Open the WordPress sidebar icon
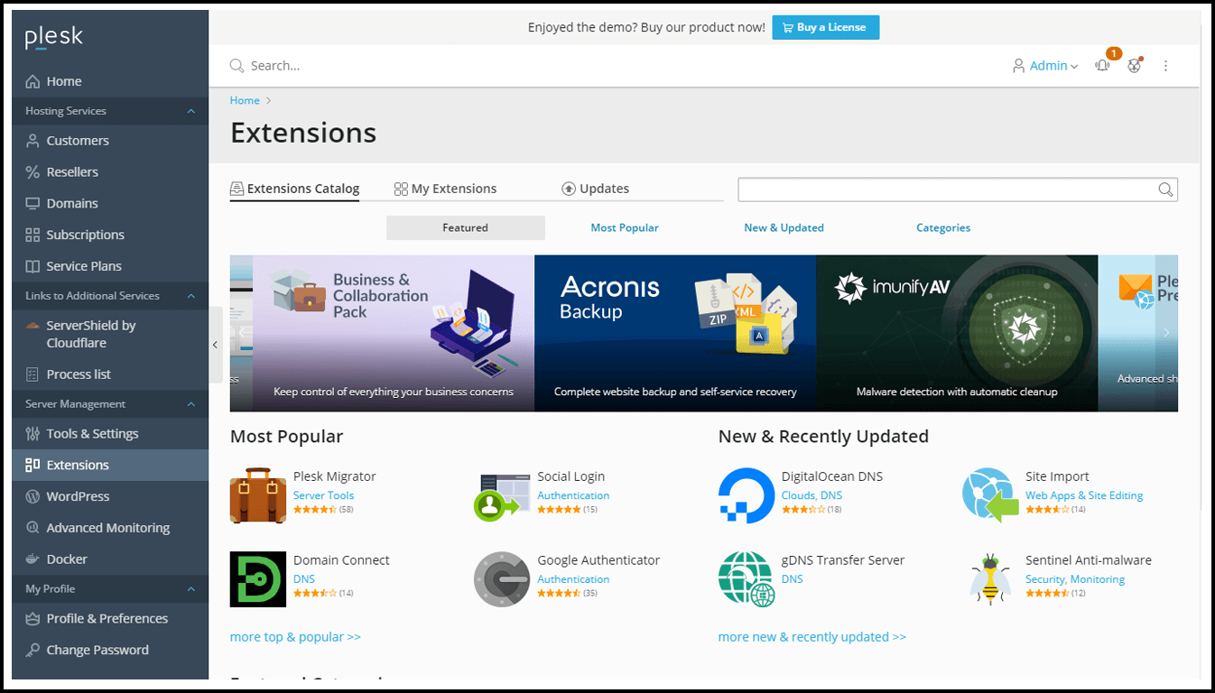The height and width of the screenshot is (693, 1215). pos(32,496)
